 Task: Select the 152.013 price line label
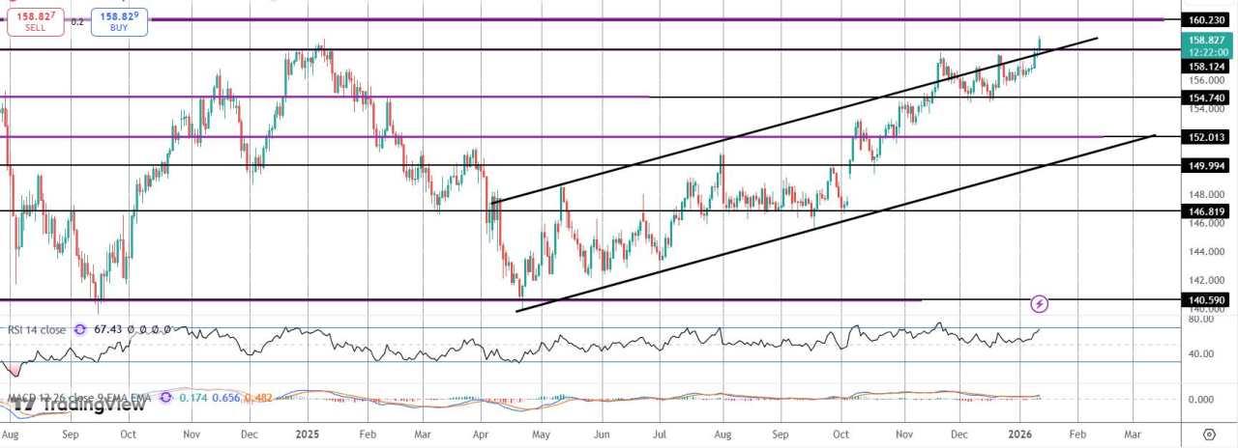pos(1206,137)
